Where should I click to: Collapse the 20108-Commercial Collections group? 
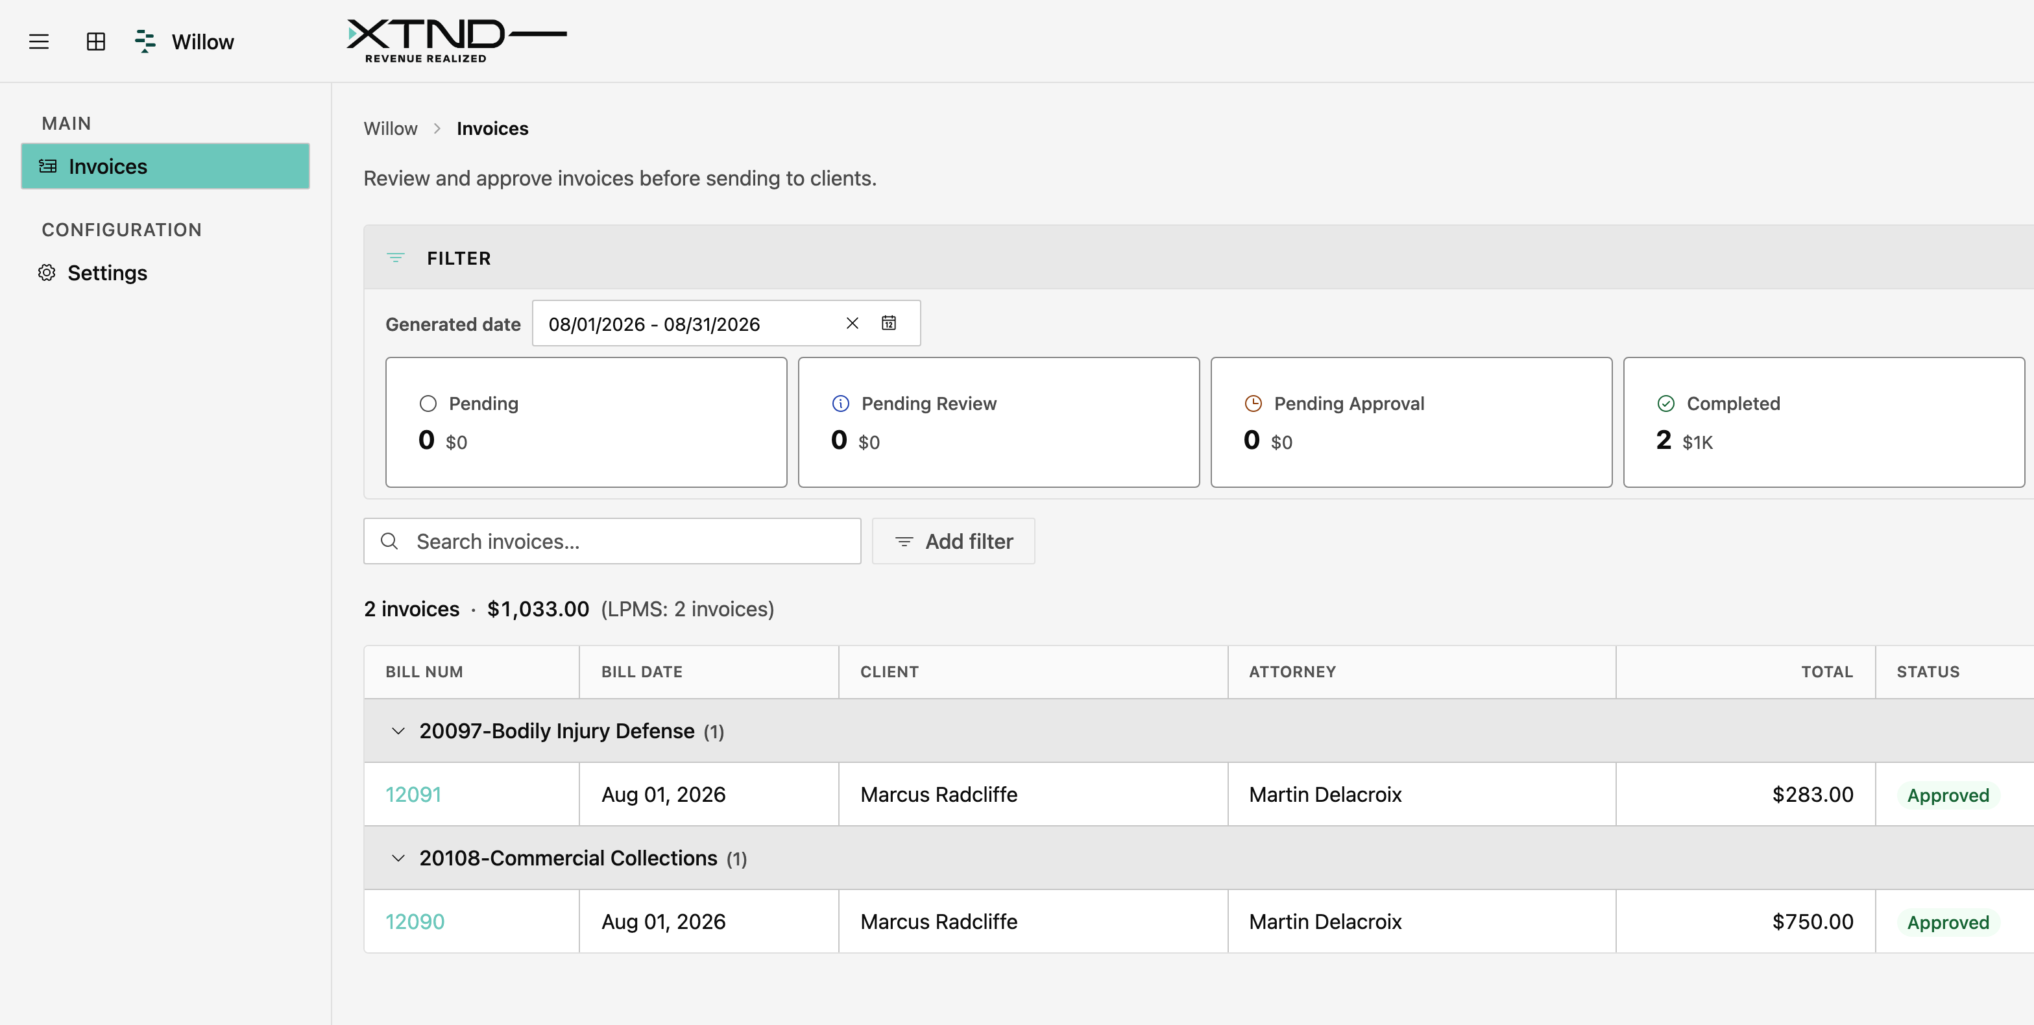398,858
